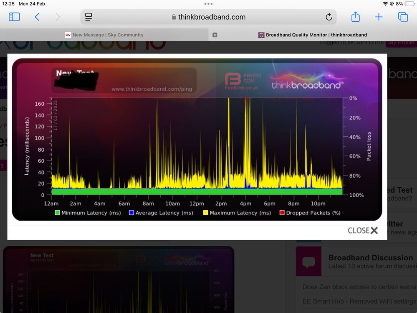Click the red Dropped Packets legend swatch
417x313 pixels.
click(x=282, y=213)
